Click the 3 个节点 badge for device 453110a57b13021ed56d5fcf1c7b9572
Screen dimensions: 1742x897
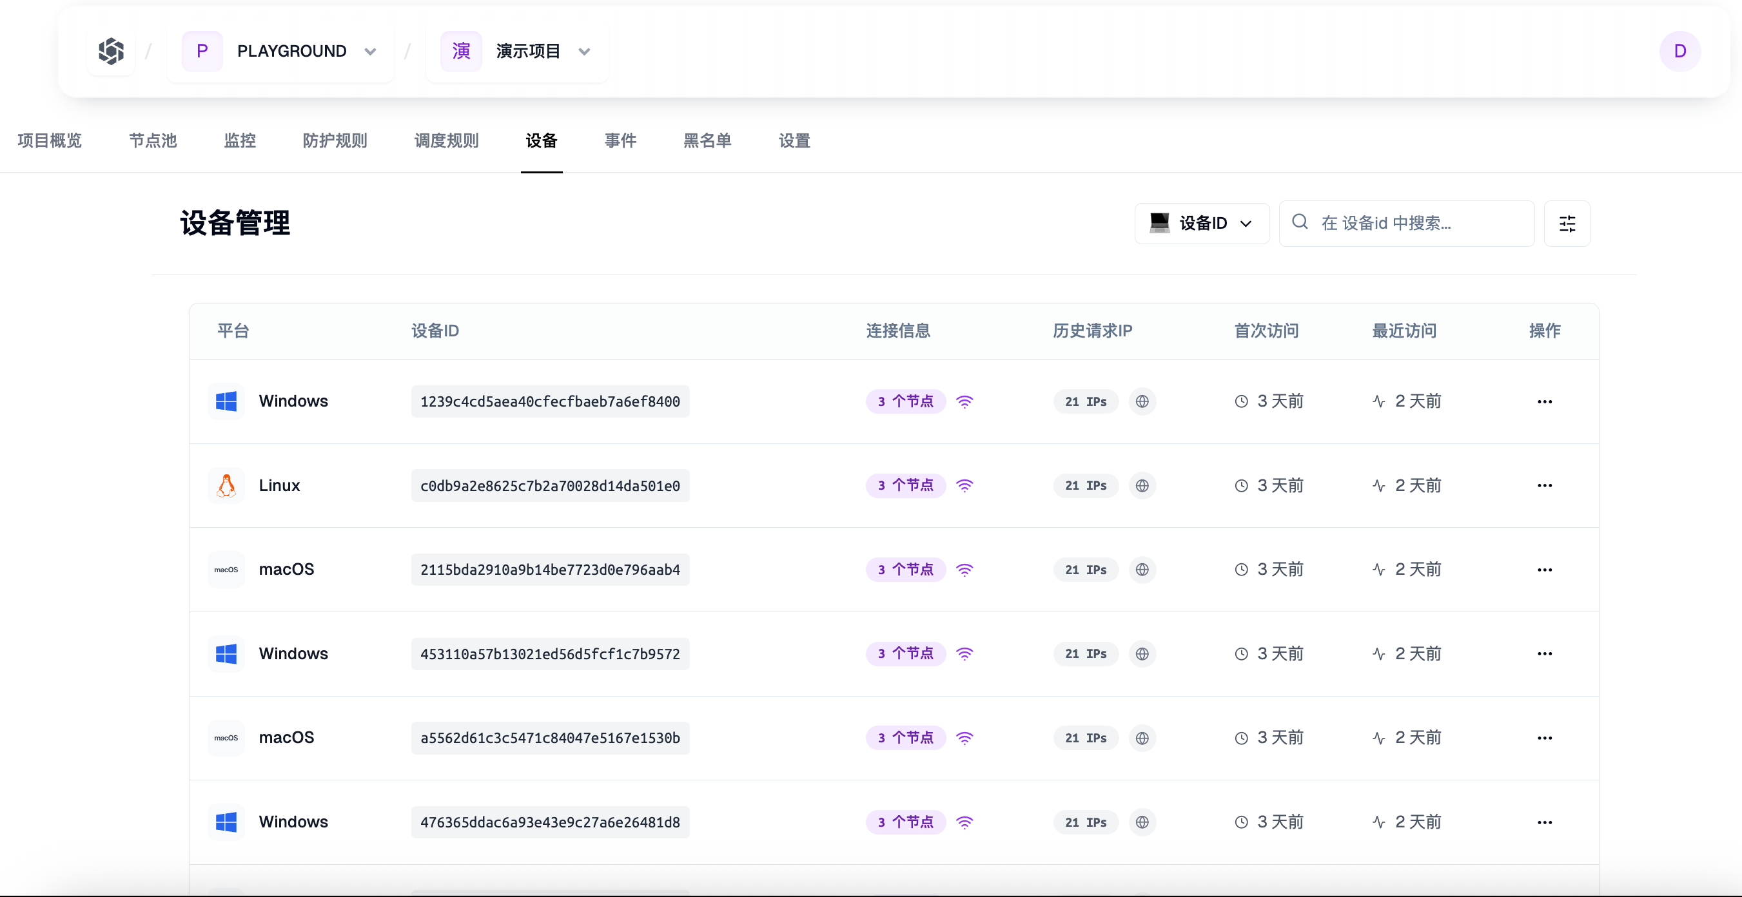[905, 653]
